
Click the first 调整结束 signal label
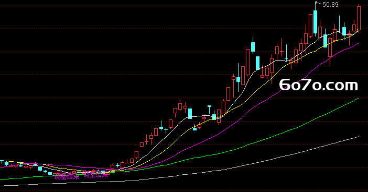(x=67, y=176)
